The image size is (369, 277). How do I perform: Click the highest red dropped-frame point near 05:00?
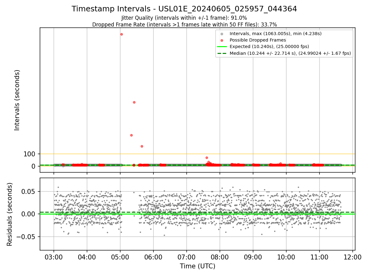tap(121, 34)
